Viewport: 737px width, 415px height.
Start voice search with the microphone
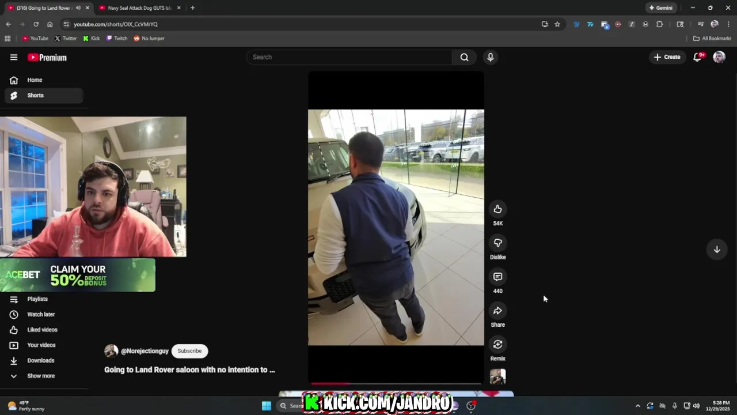(491, 57)
